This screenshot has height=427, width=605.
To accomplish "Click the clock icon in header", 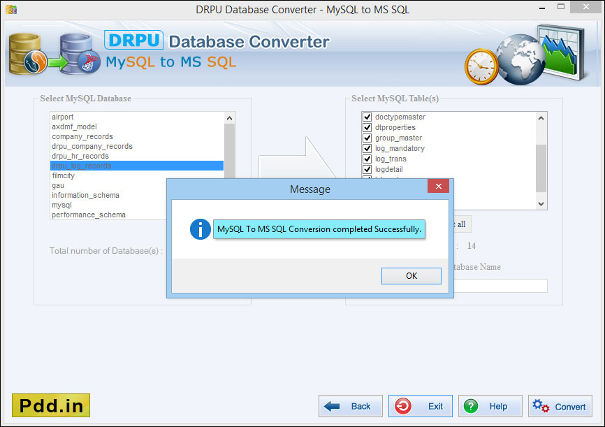I will pyautogui.click(x=481, y=66).
